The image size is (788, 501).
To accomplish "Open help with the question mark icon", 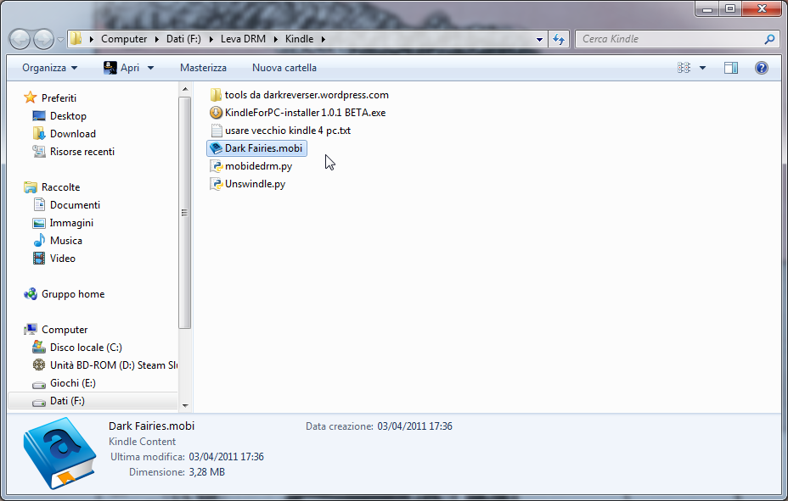I will [762, 68].
